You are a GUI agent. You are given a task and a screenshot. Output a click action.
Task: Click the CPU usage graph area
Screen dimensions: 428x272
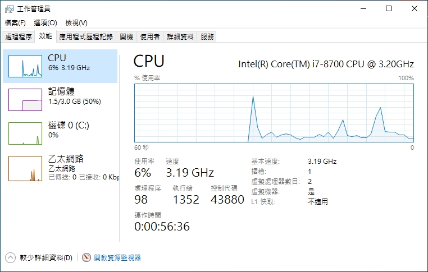tap(274, 113)
